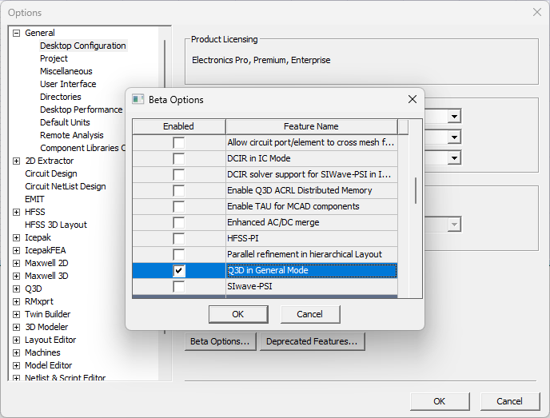Click OK in the Beta Options dialog
Image resolution: width=550 pixels, height=418 pixels.
pos(238,314)
